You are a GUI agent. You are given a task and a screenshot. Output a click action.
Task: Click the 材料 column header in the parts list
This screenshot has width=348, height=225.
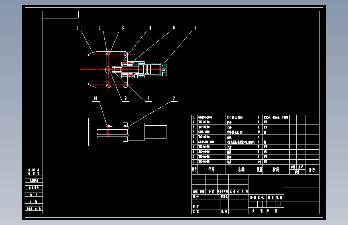(x=276, y=170)
